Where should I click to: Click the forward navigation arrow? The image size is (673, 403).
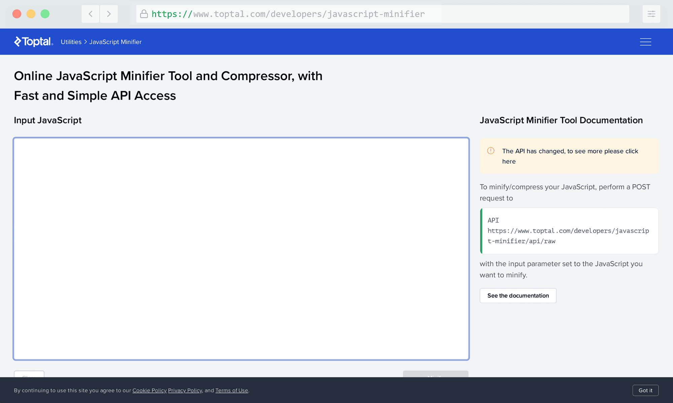pos(109,13)
